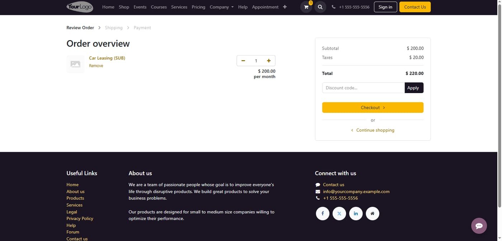The image size is (502, 241).
Task: Open footer Privacy Policy link
Action: point(80,218)
